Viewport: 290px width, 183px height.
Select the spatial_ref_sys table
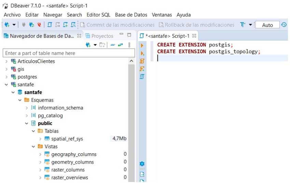[x=67, y=139]
